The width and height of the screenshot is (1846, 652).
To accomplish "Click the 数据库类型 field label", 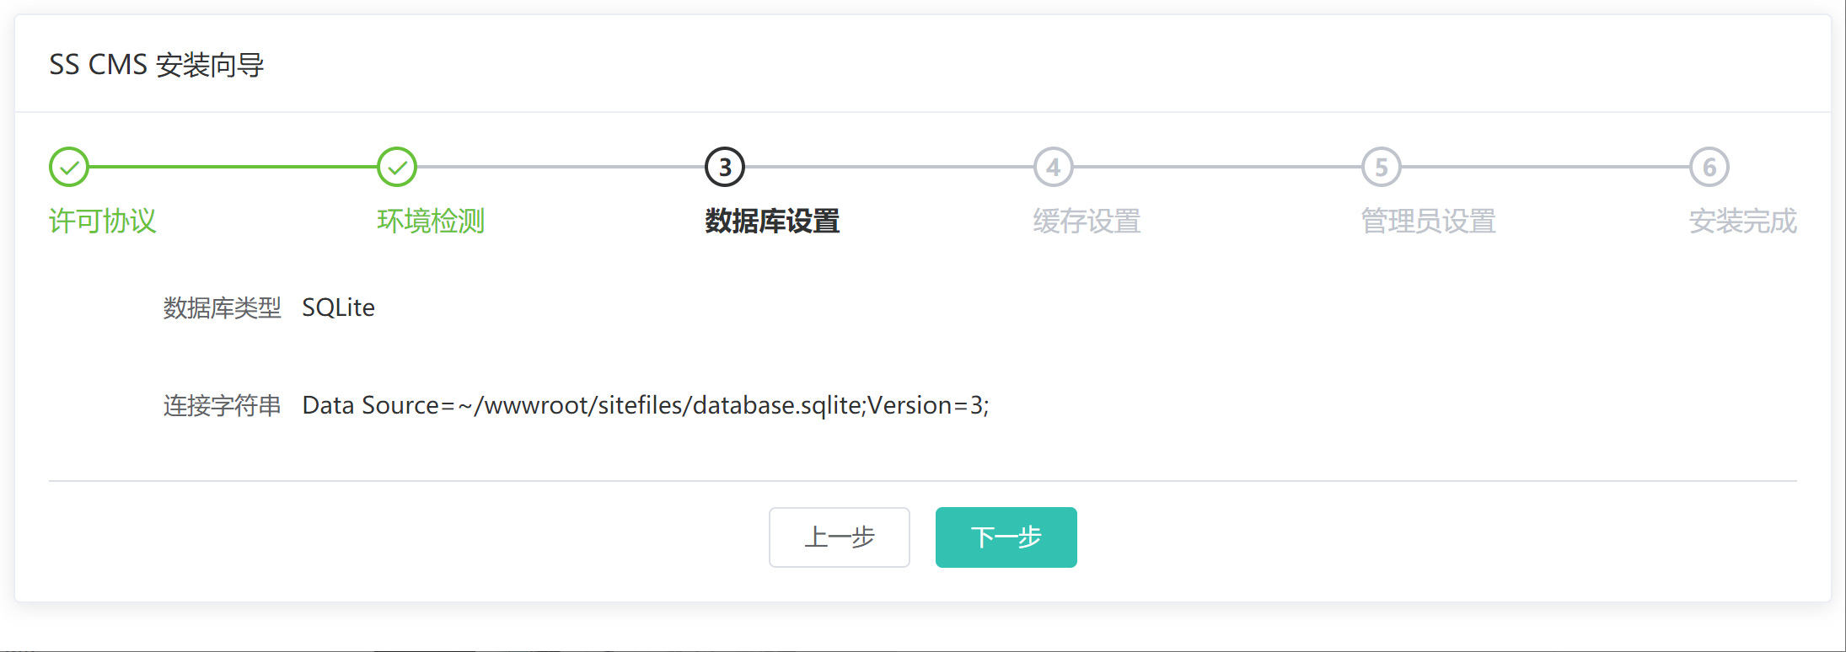I will [x=222, y=308].
